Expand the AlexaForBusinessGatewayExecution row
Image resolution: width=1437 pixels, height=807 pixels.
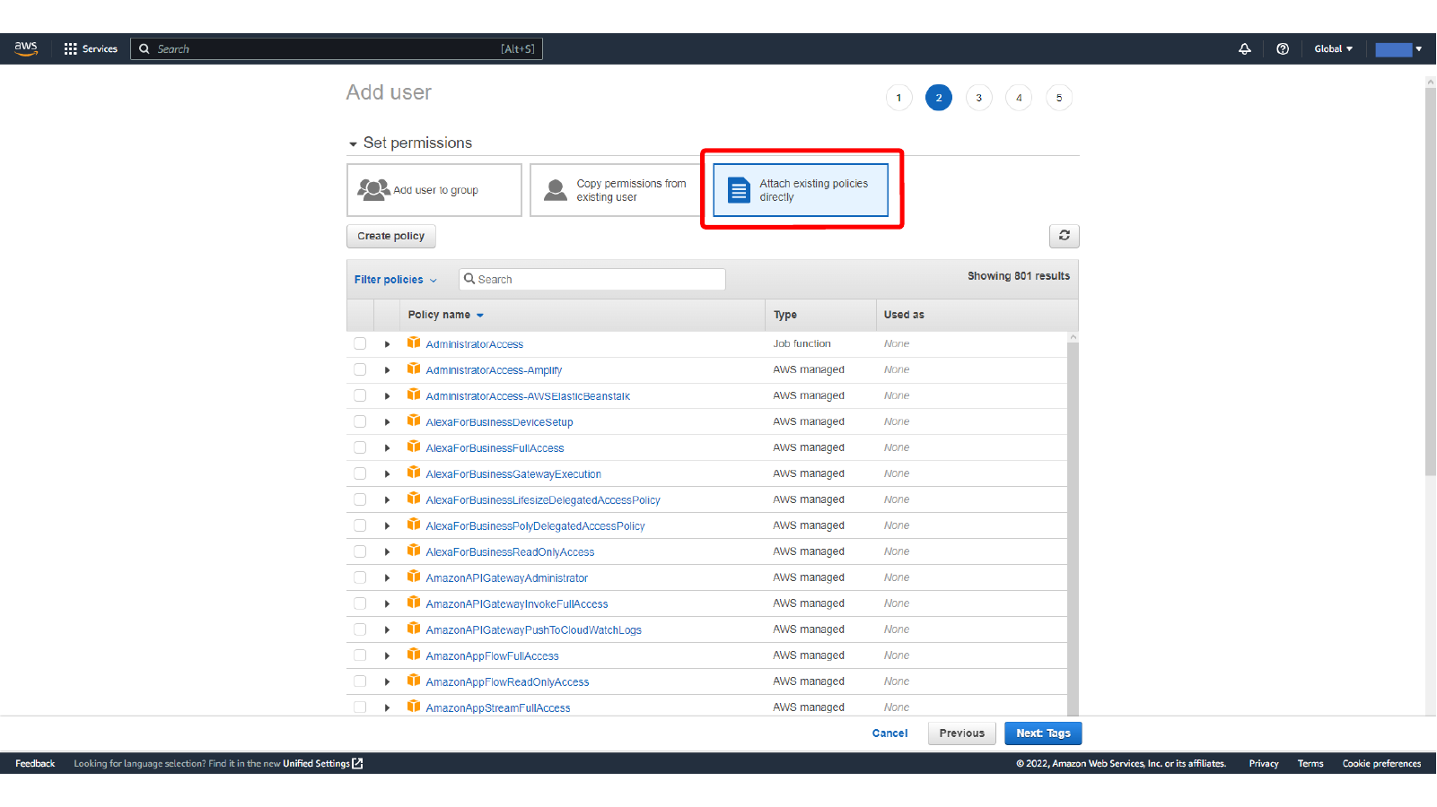pos(387,474)
